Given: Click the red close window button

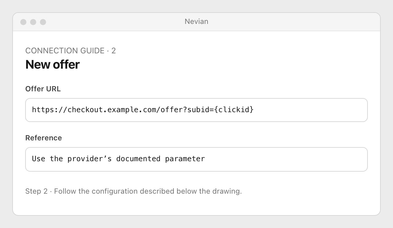Looking at the screenshot, I should (23, 22).
